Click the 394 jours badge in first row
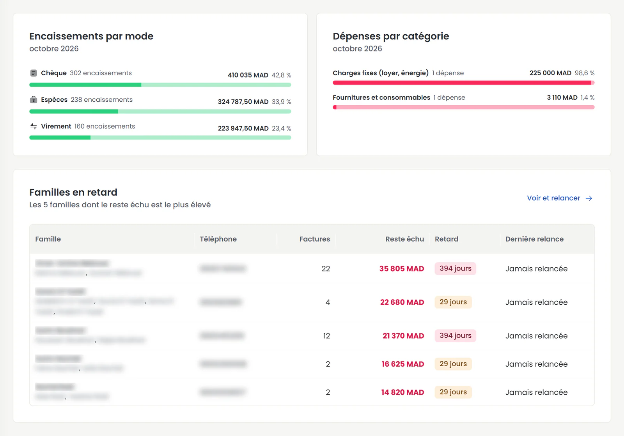This screenshot has width=624, height=436. click(456, 268)
